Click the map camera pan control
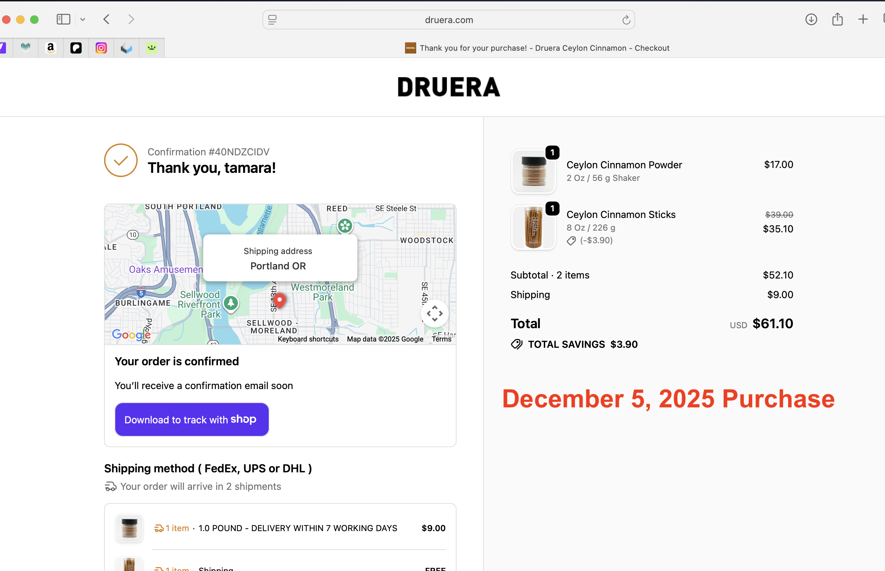 click(x=434, y=314)
